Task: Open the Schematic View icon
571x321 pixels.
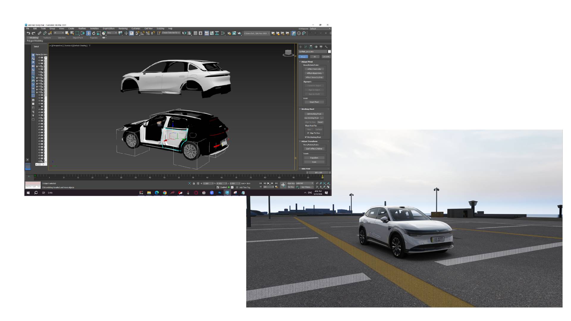Action: click(x=217, y=33)
